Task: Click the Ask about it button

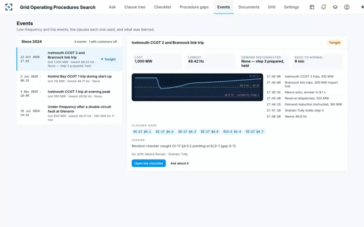Action: (180, 163)
